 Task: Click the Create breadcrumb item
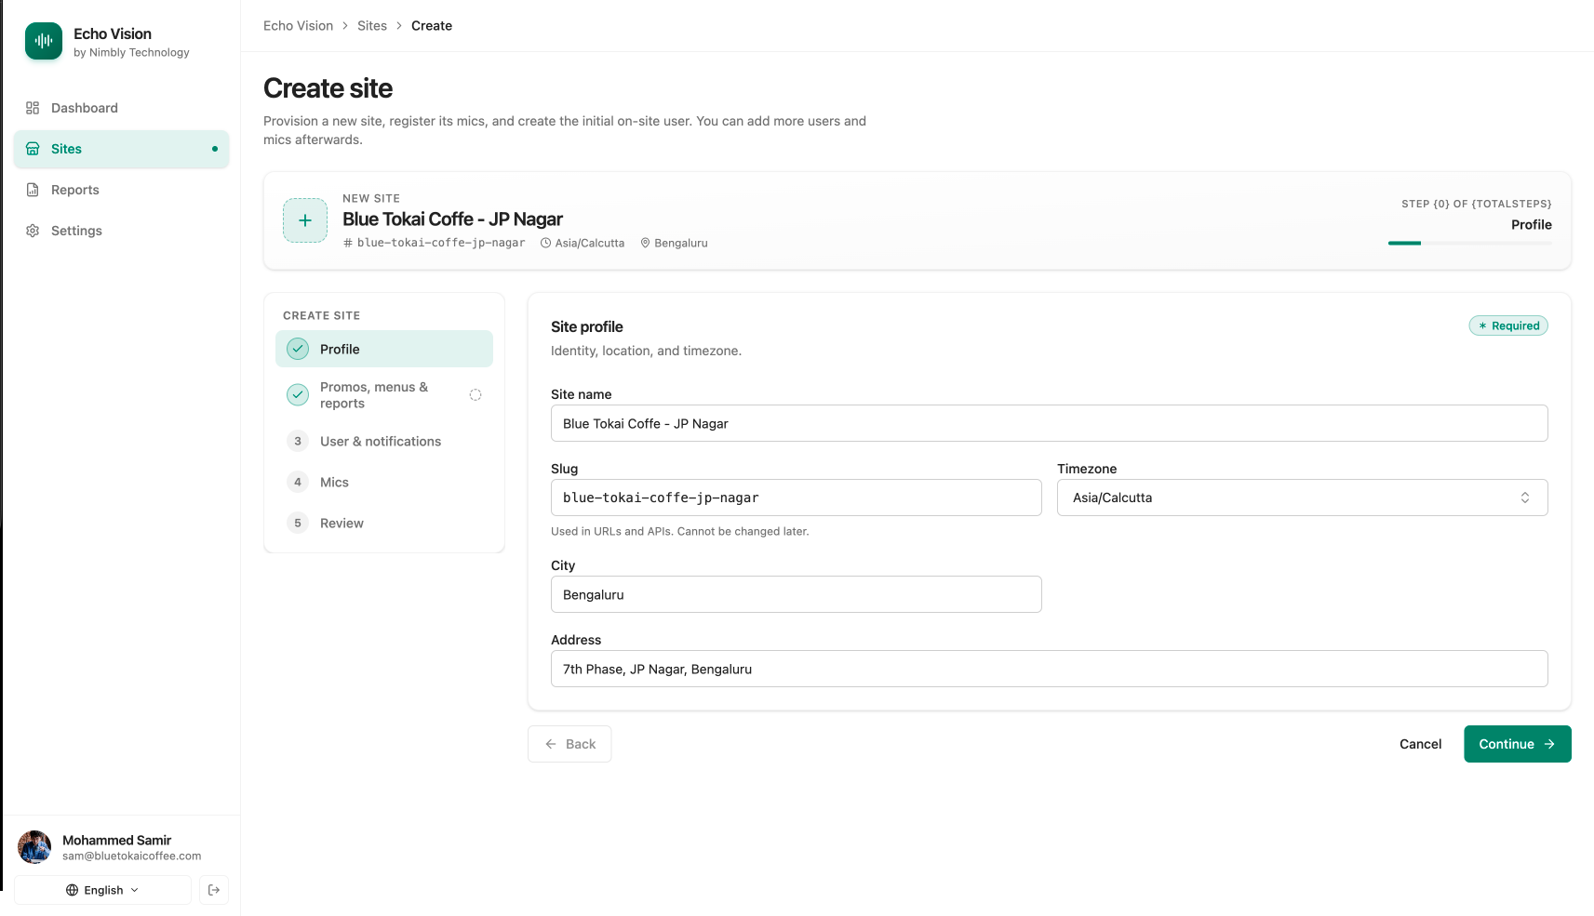tap(432, 26)
